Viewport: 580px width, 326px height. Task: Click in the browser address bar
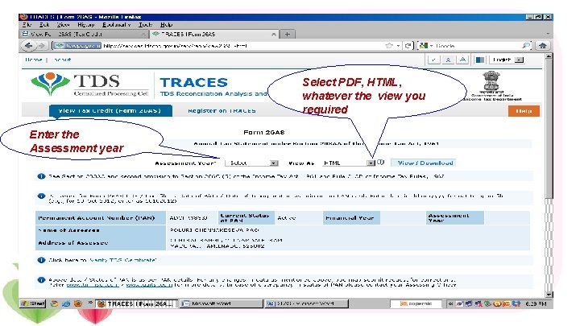click(x=242, y=45)
